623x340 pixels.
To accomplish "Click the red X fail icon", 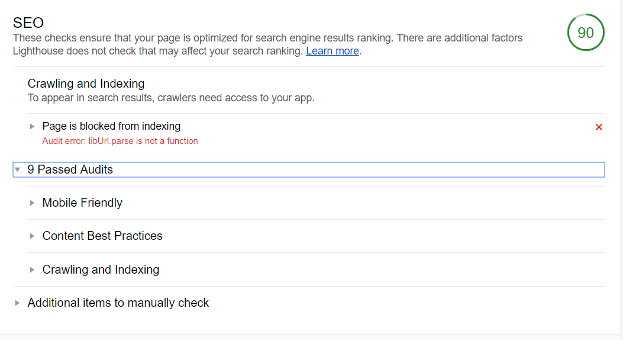I will 599,127.
